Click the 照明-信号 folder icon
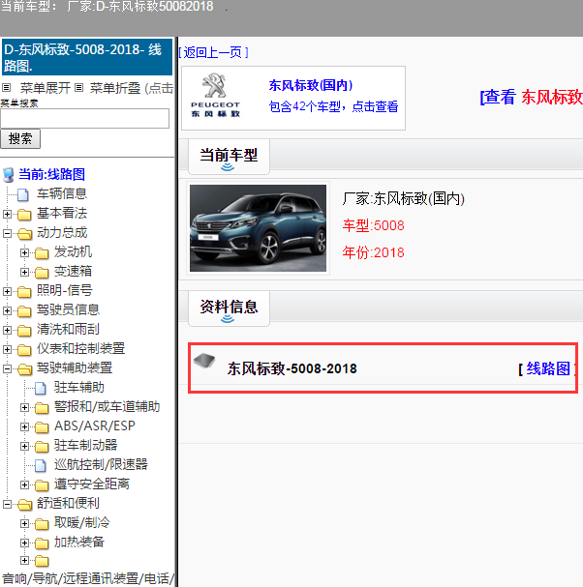 click(24, 291)
